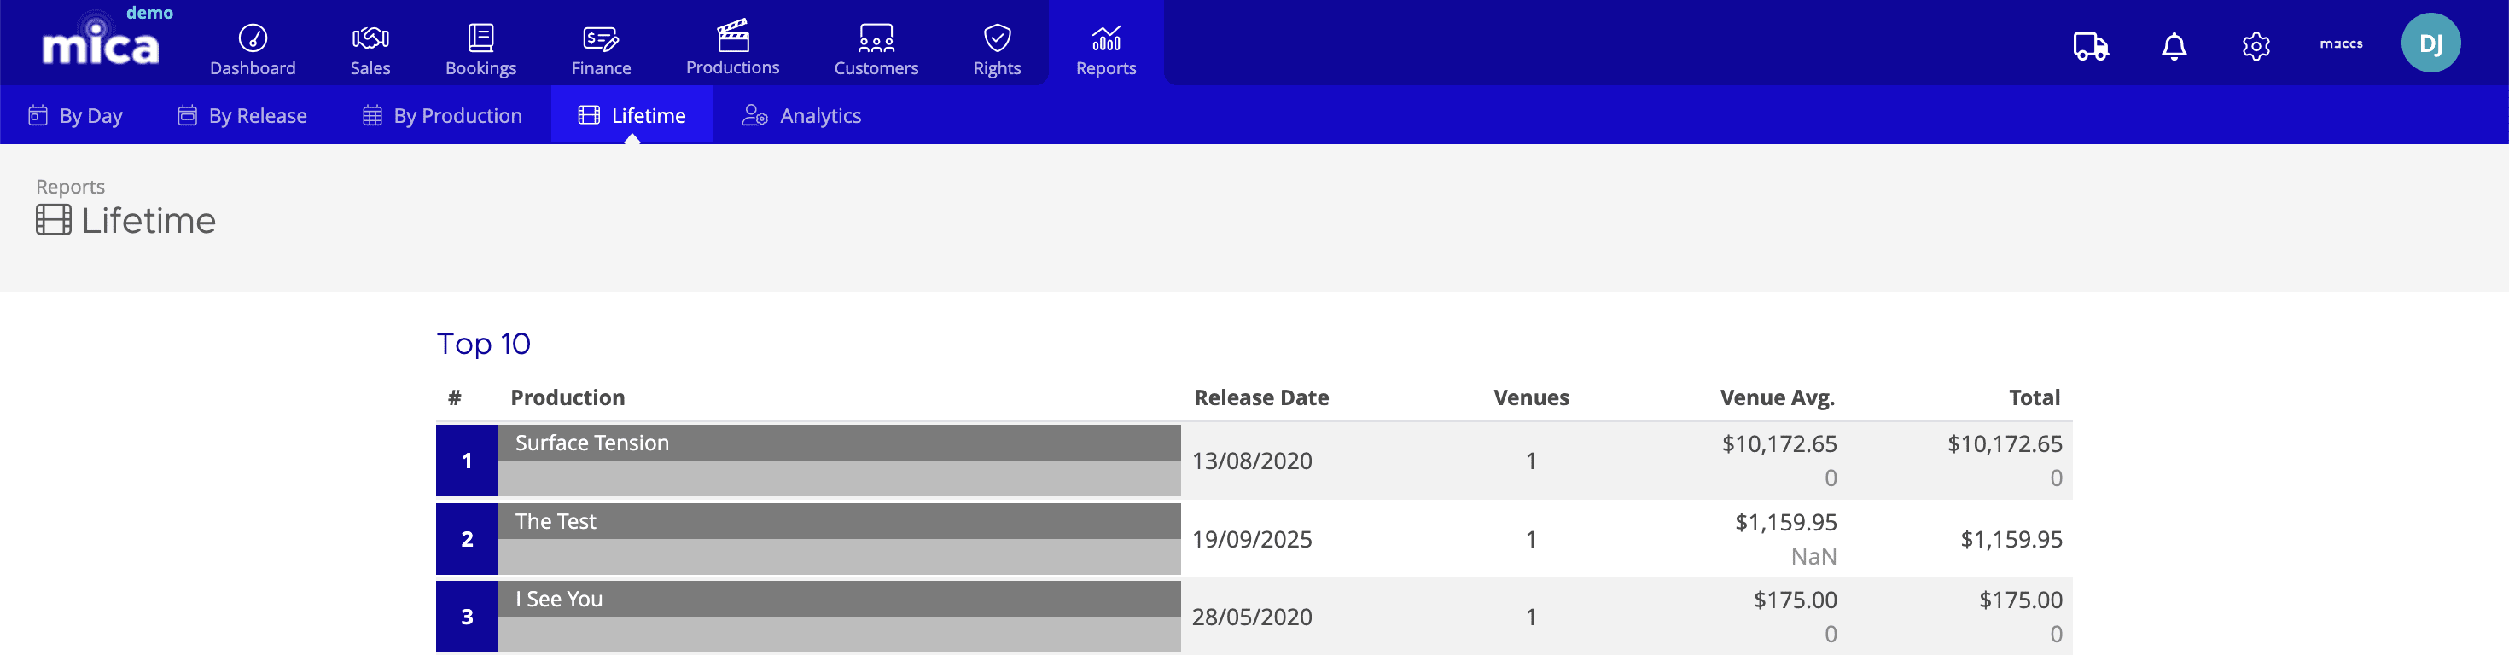
Task: Click the rank 2 number cell
Action: pos(468,538)
